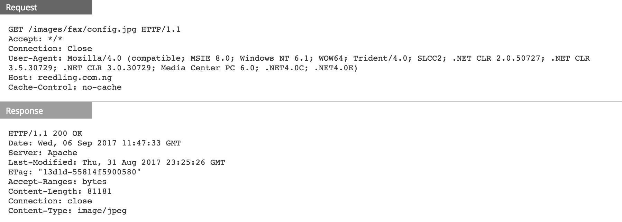Click the Cache-Control: no-cache line

(65, 87)
